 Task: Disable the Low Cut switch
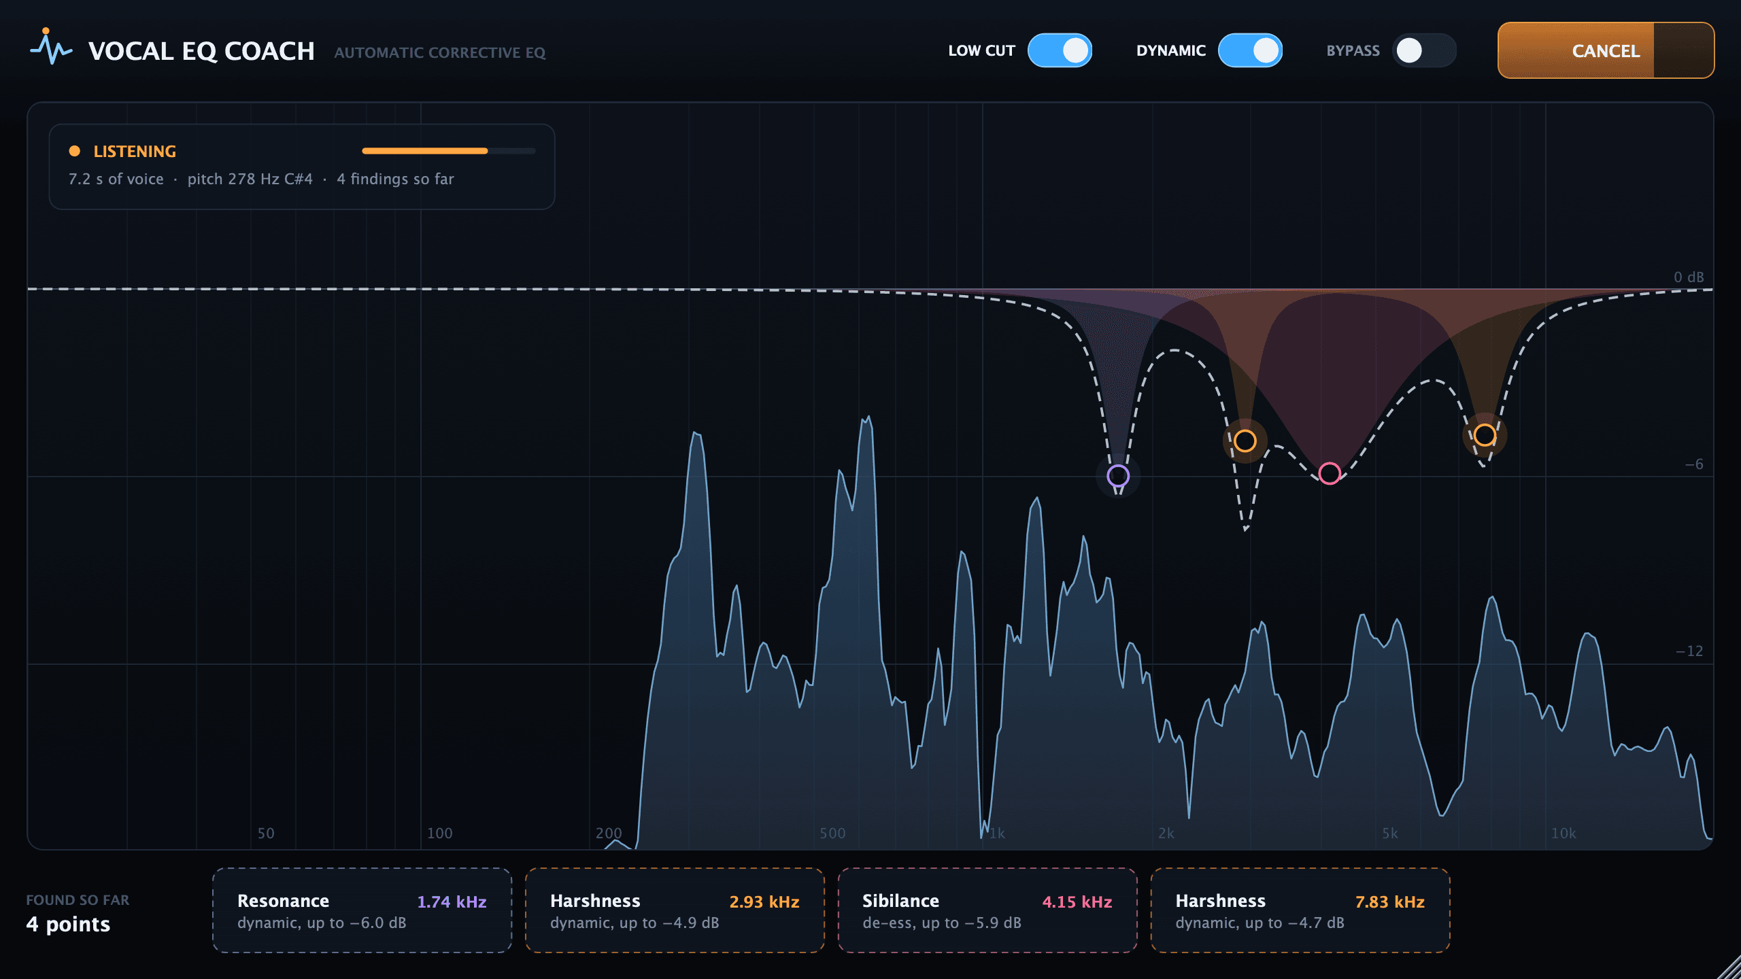[x=1060, y=50]
